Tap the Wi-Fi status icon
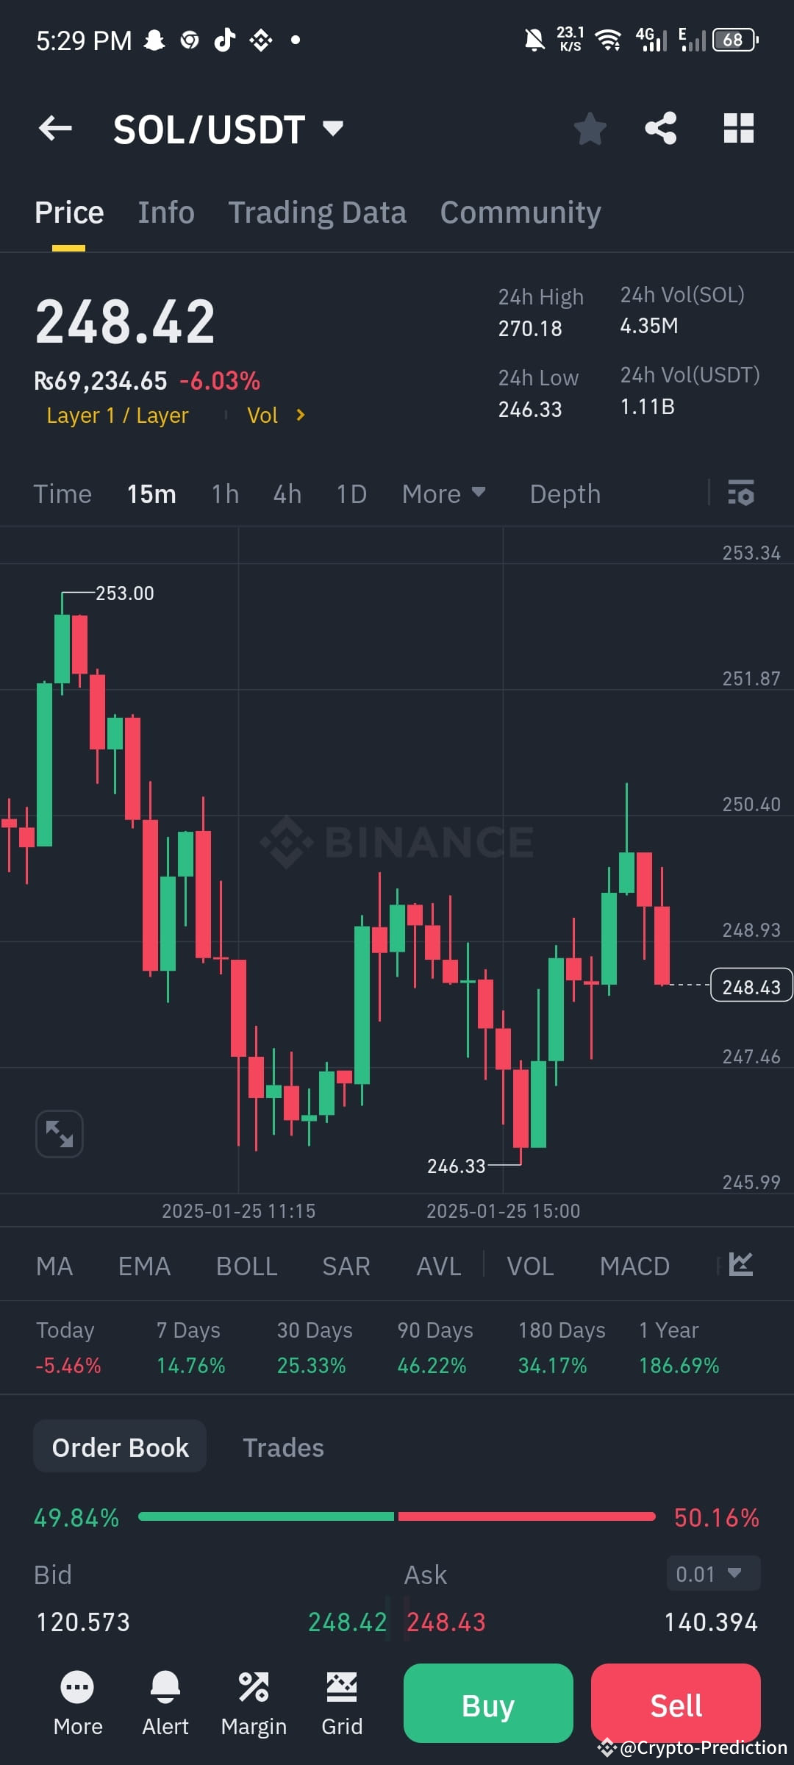 pyautogui.click(x=608, y=40)
